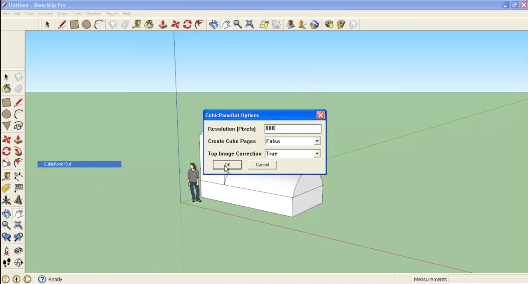Screen dimensions: 528x284
Task: Choose the Follow Me tool
Action: [x=18, y=151]
